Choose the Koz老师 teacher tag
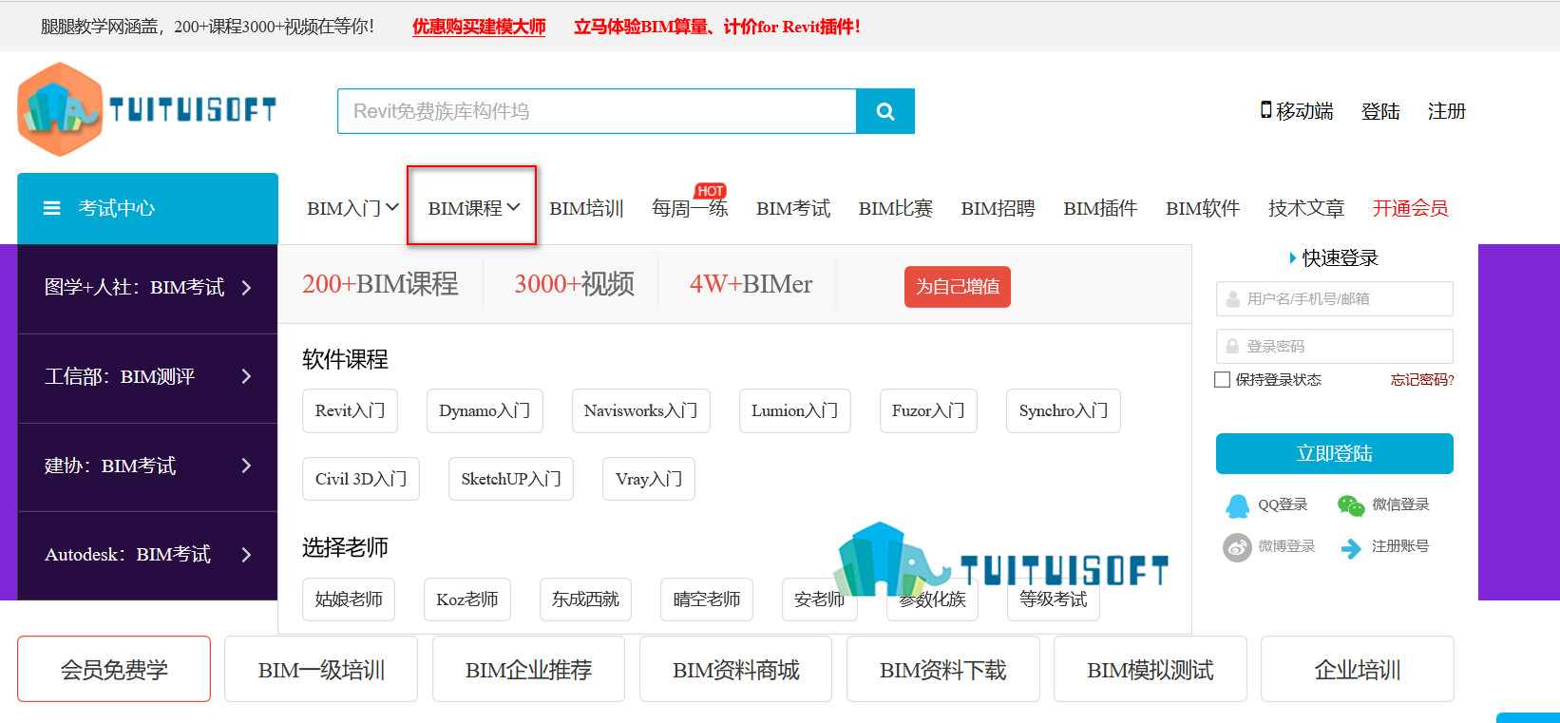 [467, 599]
